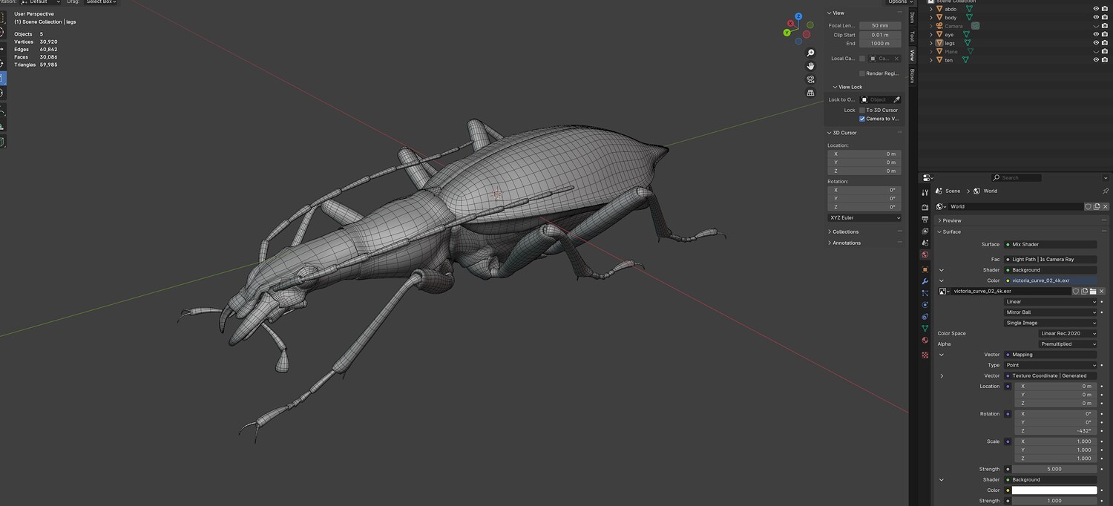Switch to the Item sidebar tab
The height and width of the screenshot is (506, 1113).
(x=912, y=17)
